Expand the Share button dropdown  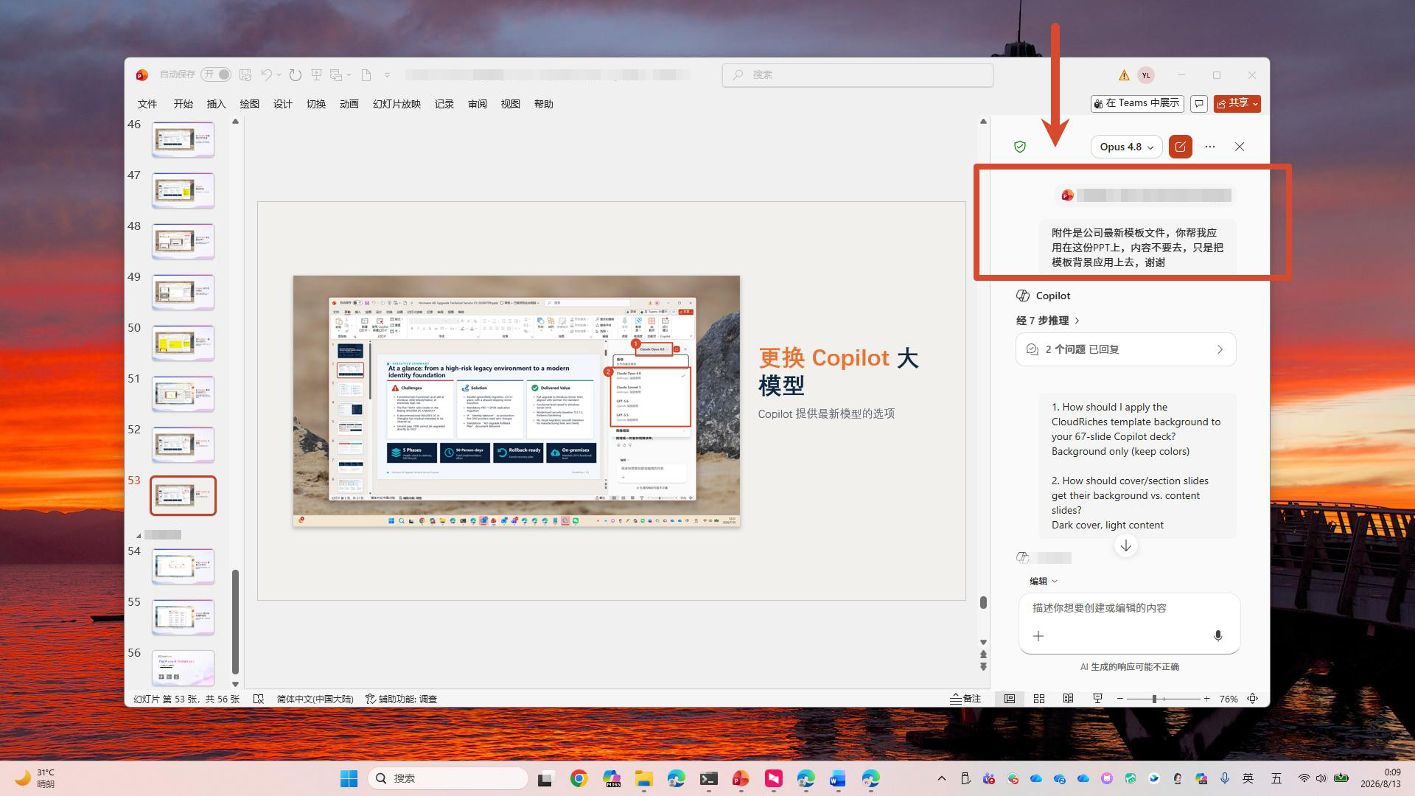1255,104
